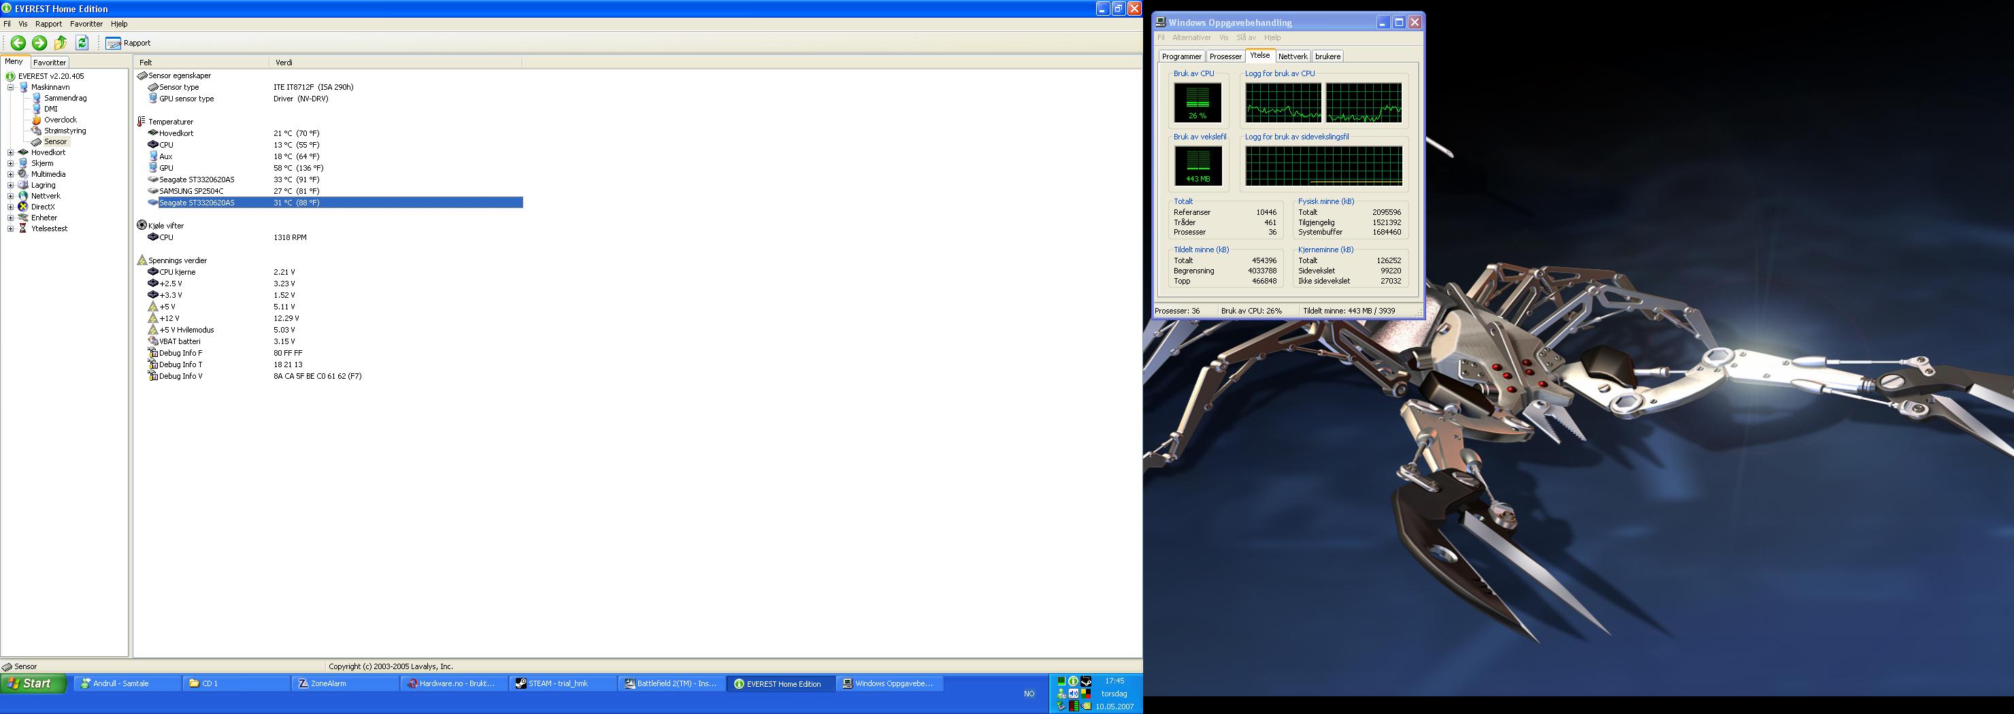This screenshot has width=2014, height=714.
Task: Open the Rapport report wizard button
Action: [128, 43]
